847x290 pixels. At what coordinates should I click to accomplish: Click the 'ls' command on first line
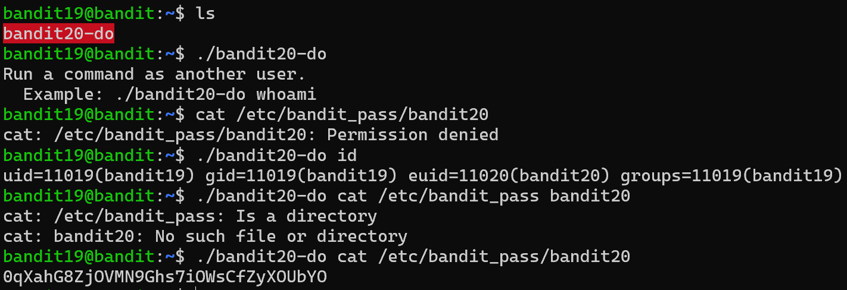pyautogui.click(x=205, y=14)
